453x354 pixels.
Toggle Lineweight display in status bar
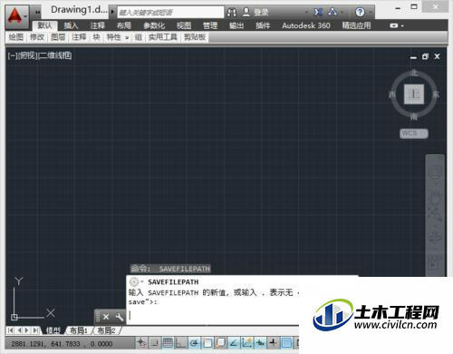[x=273, y=343]
